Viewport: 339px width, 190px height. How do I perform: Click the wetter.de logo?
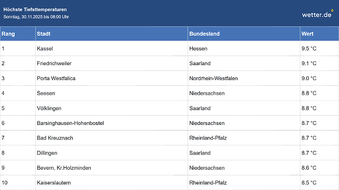pos(317,14)
